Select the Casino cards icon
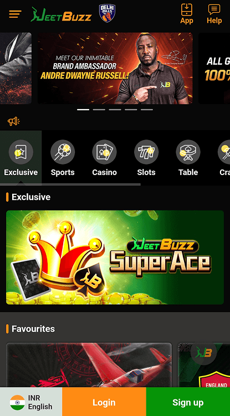 pyautogui.click(x=104, y=152)
